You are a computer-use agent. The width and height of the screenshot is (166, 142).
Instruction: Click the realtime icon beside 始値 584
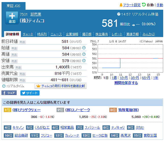click(84, 48)
